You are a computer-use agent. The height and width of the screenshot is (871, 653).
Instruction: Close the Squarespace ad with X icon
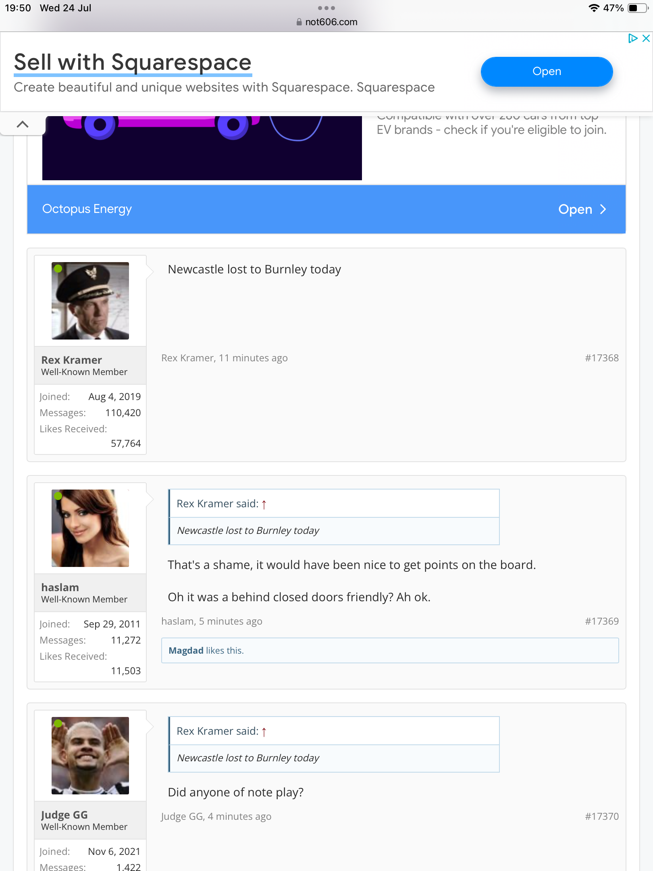[x=646, y=38]
